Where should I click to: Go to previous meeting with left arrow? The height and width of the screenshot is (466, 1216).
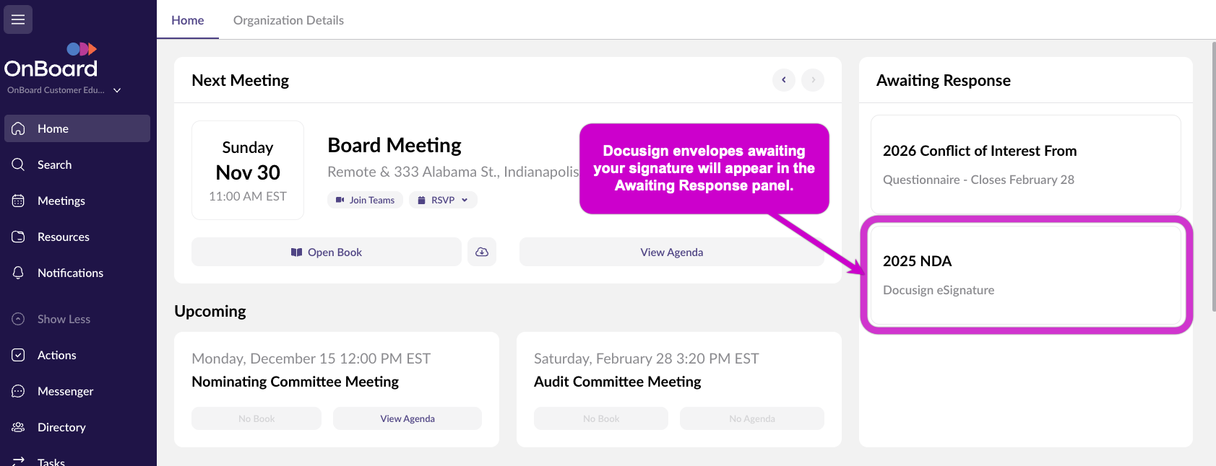[783, 80]
